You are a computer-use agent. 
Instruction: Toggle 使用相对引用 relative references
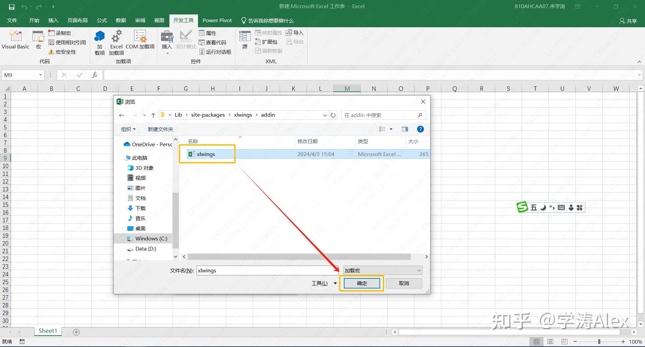(x=67, y=42)
